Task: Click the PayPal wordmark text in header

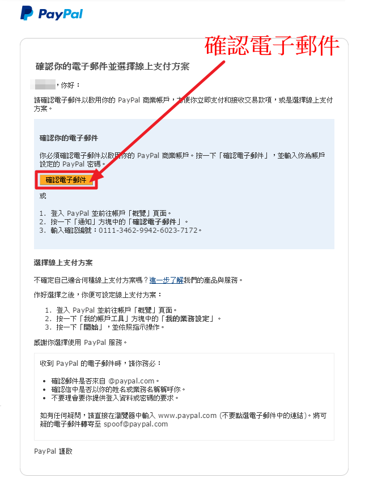Action: click(61, 14)
